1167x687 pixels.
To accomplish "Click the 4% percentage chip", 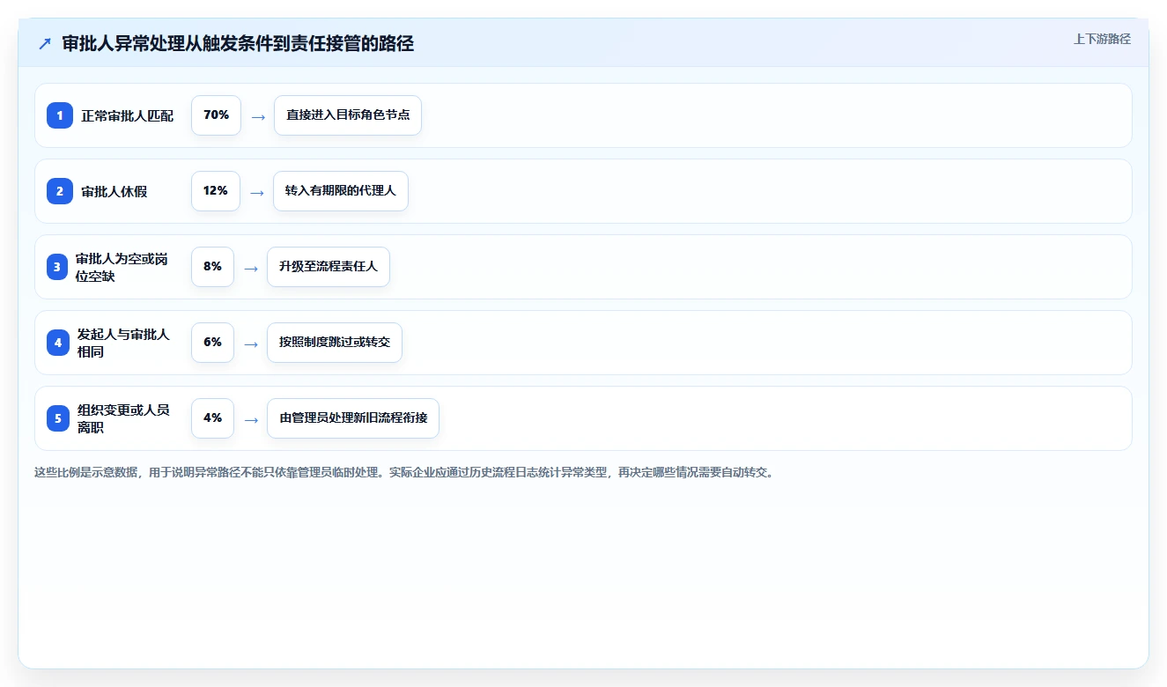I will 212,418.
